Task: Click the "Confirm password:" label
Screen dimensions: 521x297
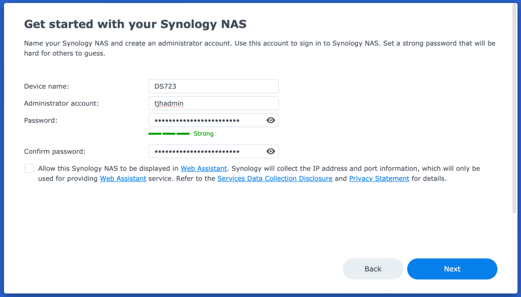Action: click(x=54, y=151)
